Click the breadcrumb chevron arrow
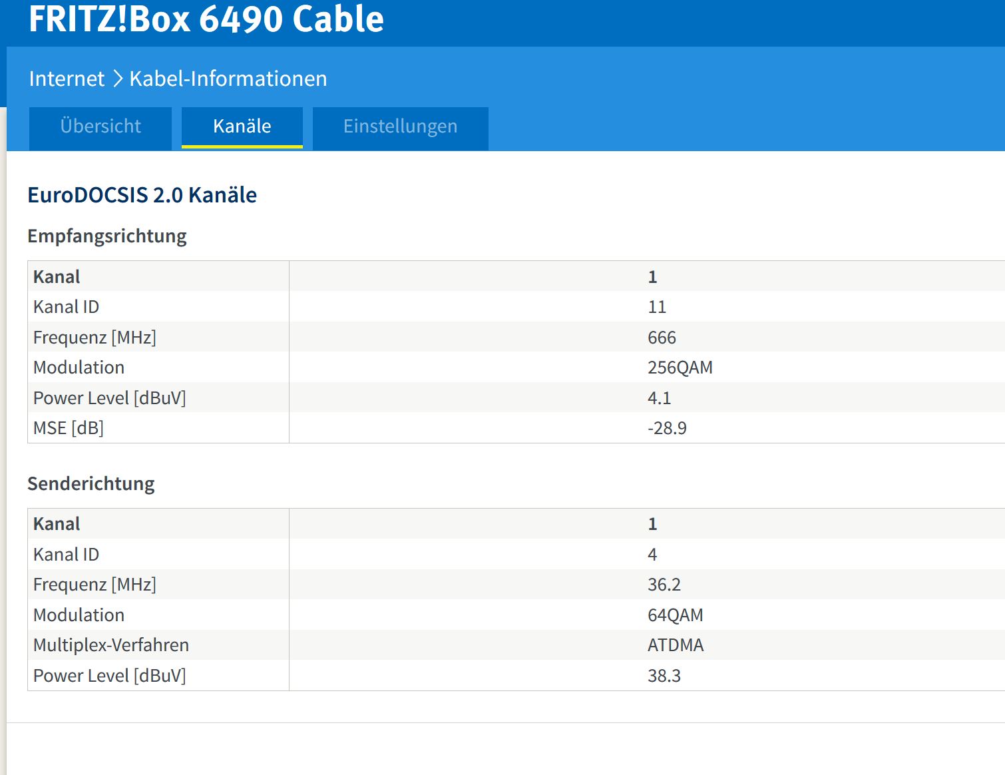 click(118, 79)
